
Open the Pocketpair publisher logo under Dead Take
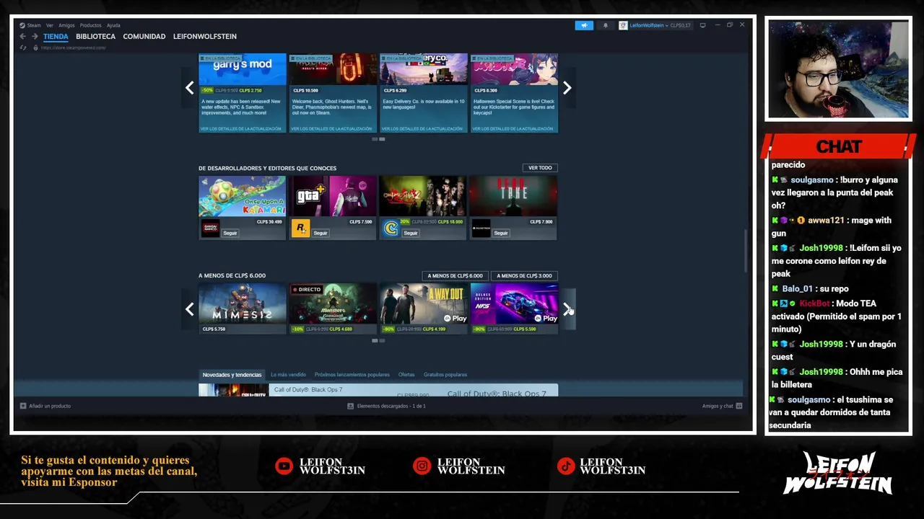[x=481, y=229]
